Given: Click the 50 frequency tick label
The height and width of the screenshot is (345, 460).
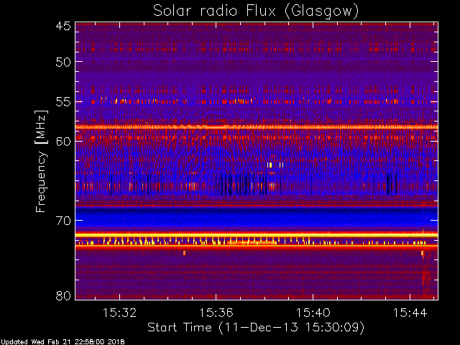Looking at the screenshot, I should tap(63, 62).
